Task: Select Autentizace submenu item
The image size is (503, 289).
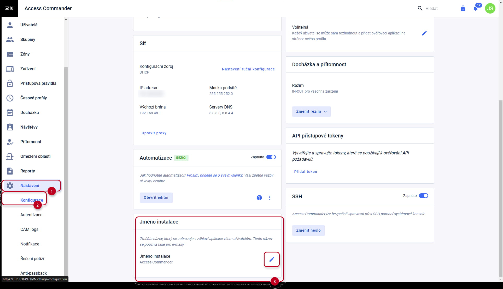Action: [31, 215]
